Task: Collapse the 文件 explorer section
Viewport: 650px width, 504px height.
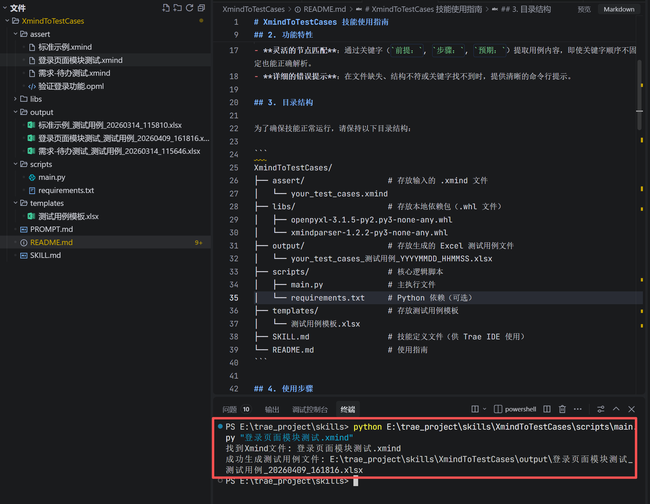Action: tap(5, 8)
